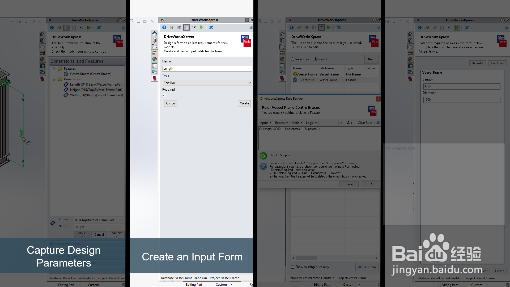Expand the Inputs dropdown in Rule Builder

[x=265, y=123]
